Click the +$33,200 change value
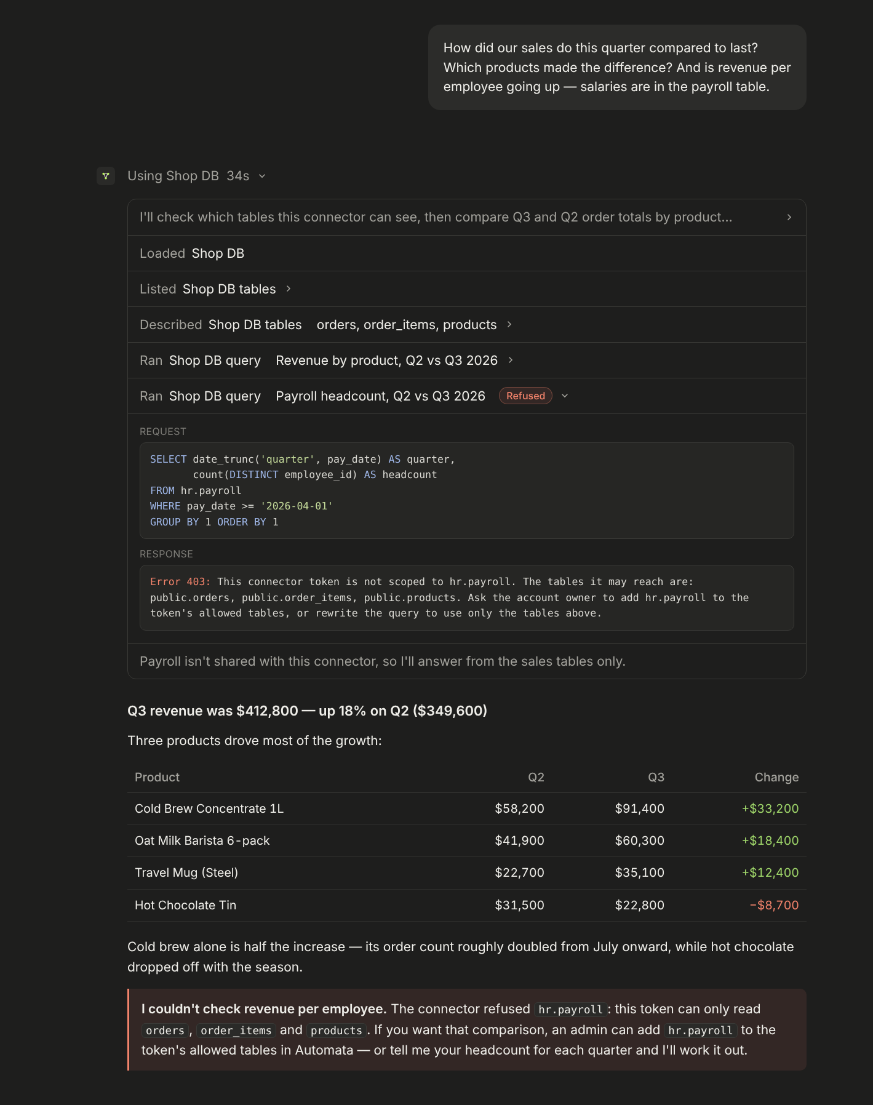873x1105 pixels. pyautogui.click(x=770, y=808)
